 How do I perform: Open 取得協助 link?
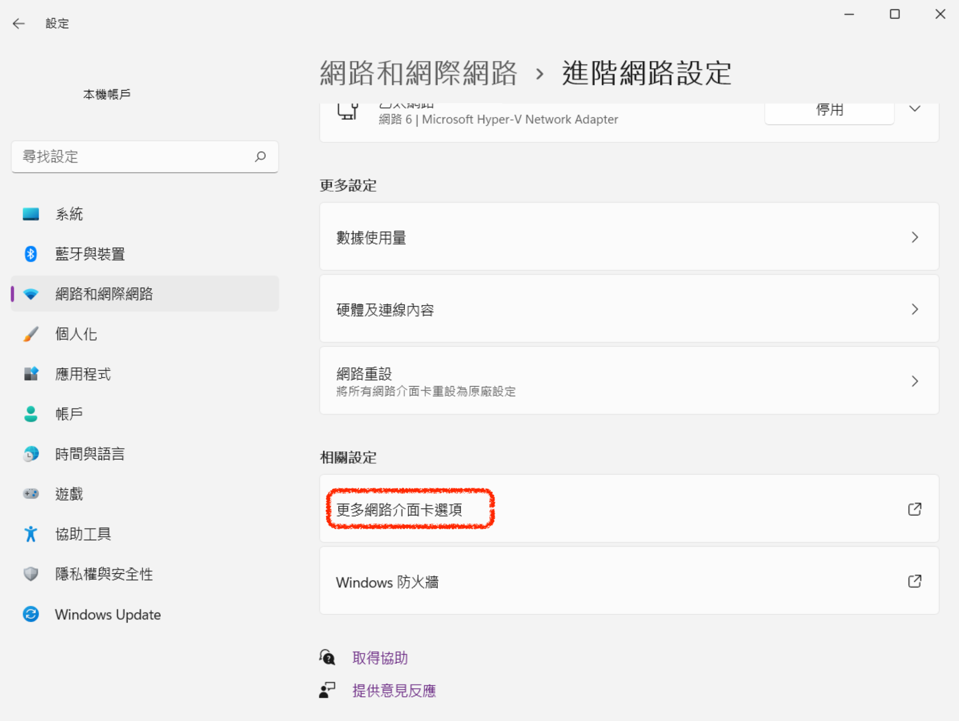[380, 658]
